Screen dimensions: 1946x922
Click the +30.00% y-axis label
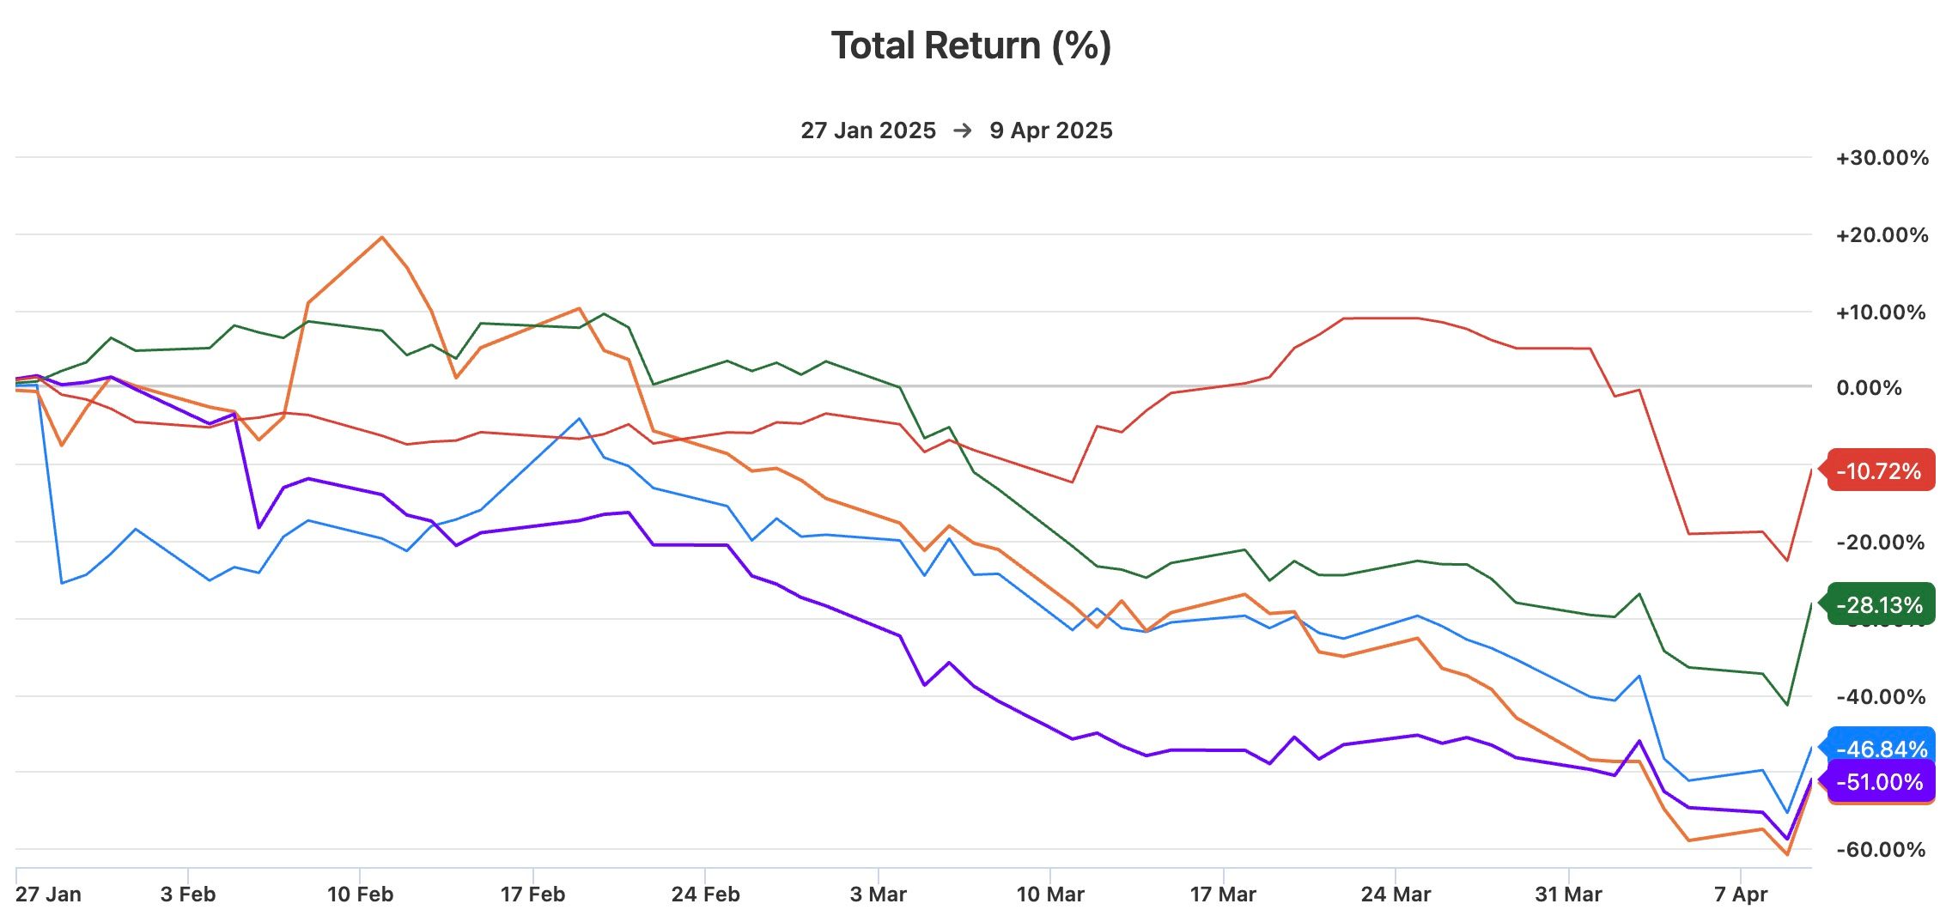1882,158
